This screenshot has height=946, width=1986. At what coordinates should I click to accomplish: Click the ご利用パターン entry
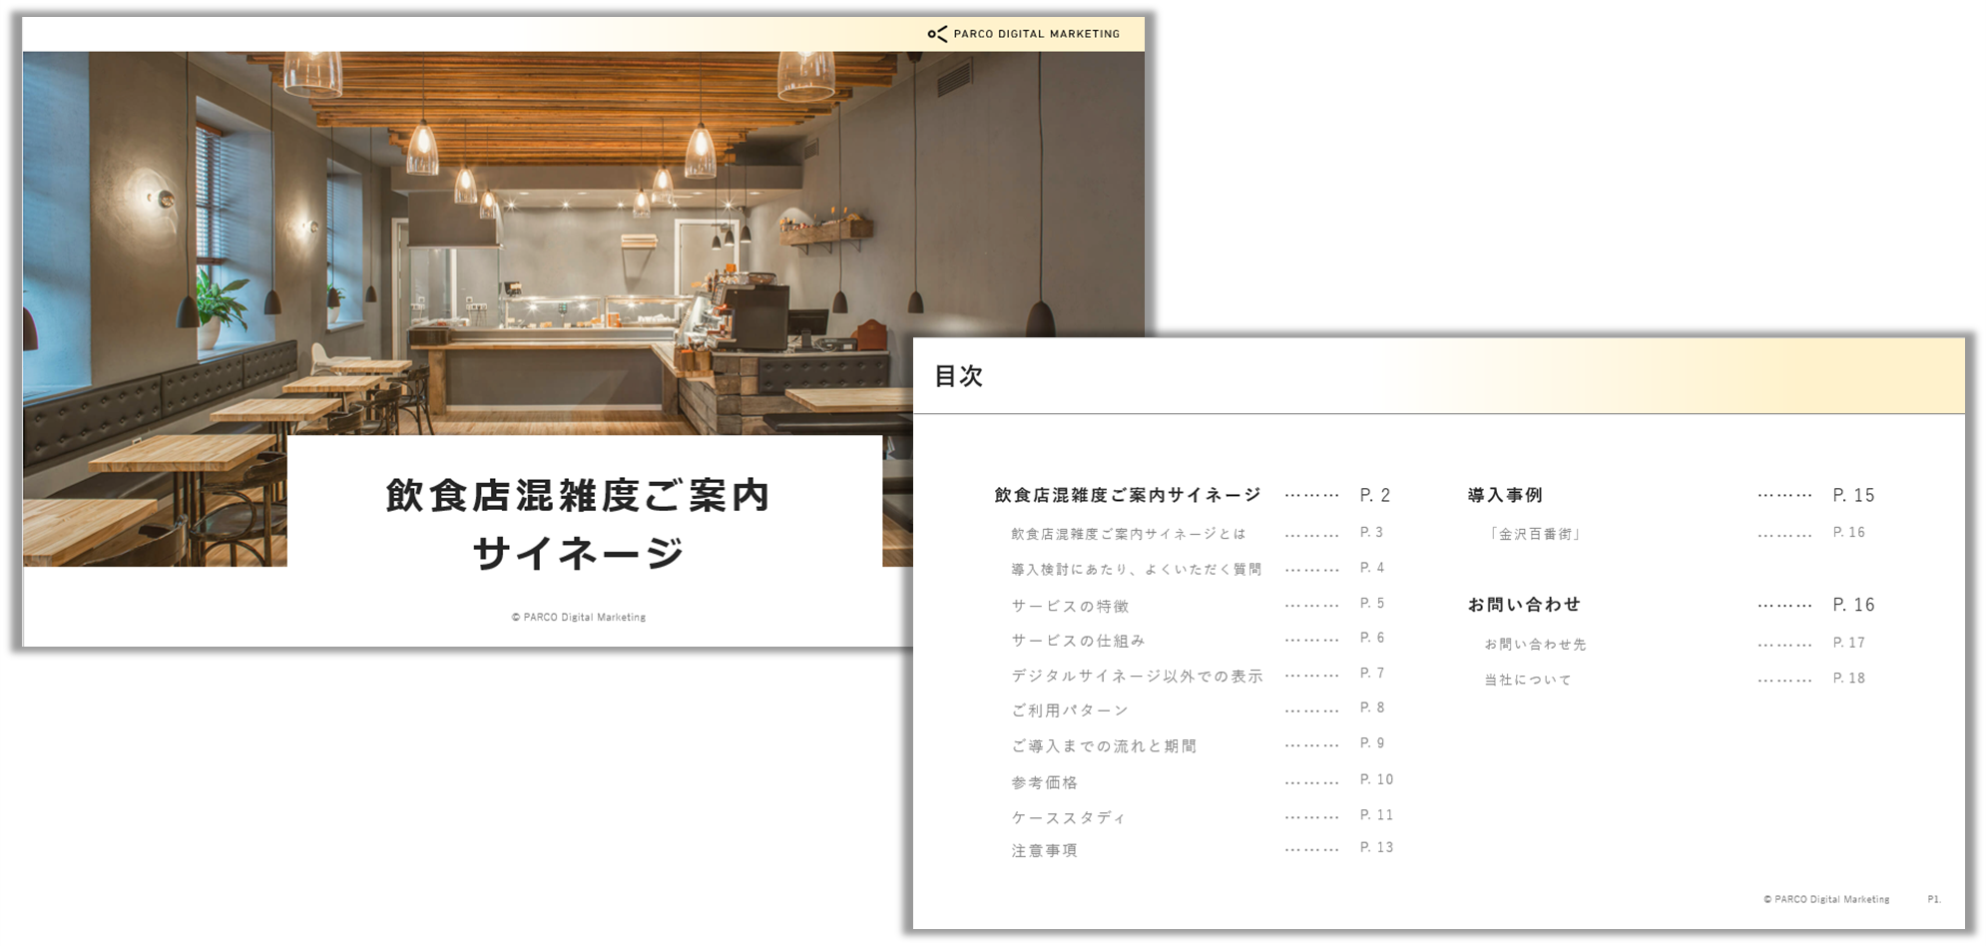(x=1068, y=709)
